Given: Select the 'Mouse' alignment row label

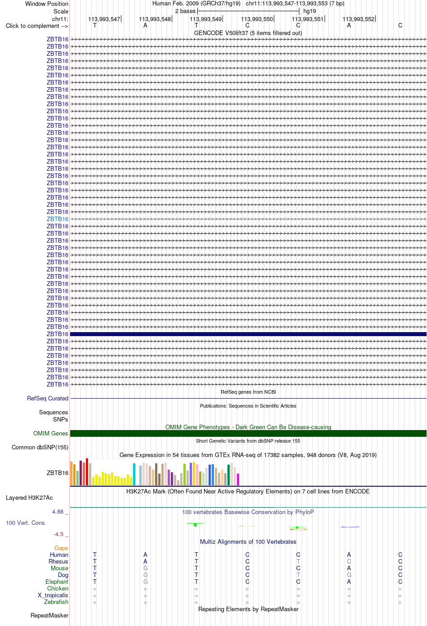Looking at the screenshot, I should pyautogui.click(x=59, y=568).
